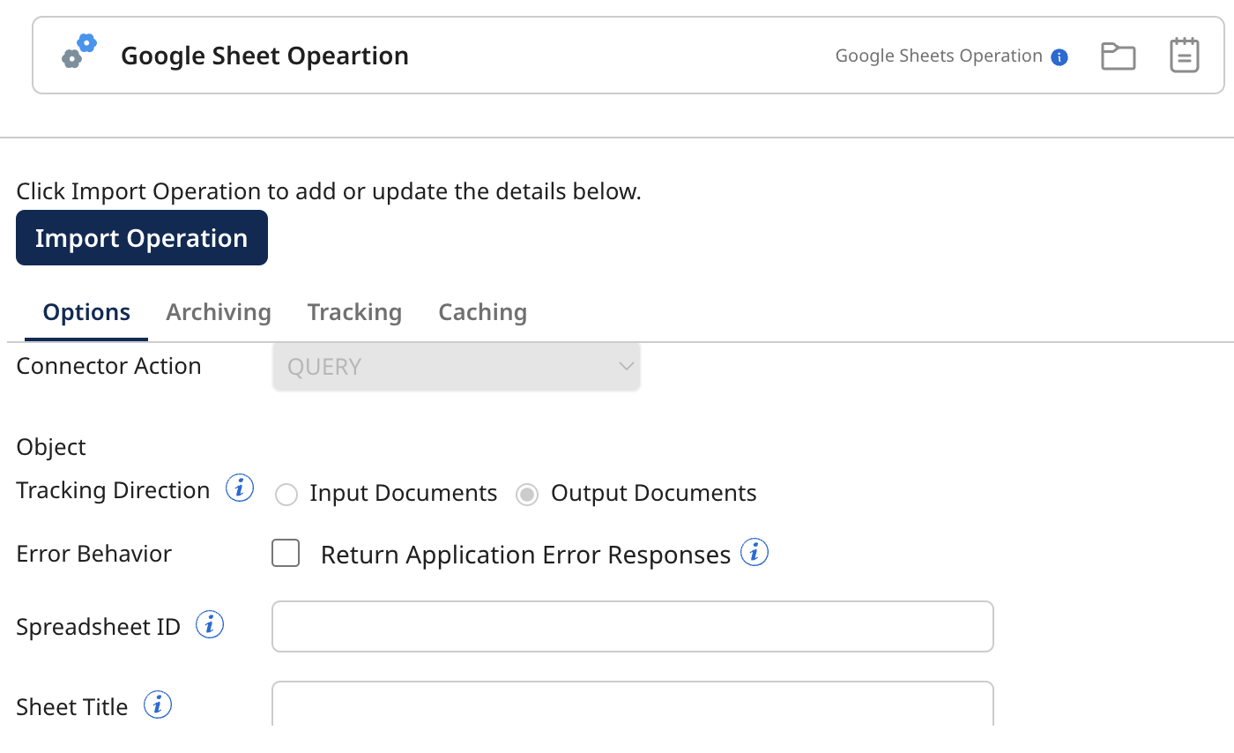
Task: Click the Google Sheets connector gear icon
Action: click(78, 51)
